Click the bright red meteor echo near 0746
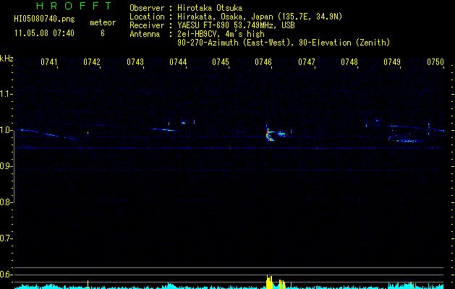 pos(268,134)
